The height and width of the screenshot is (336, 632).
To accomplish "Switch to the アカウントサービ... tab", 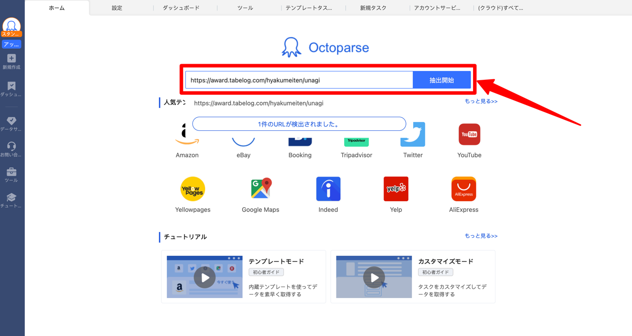I will tap(437, 8).
